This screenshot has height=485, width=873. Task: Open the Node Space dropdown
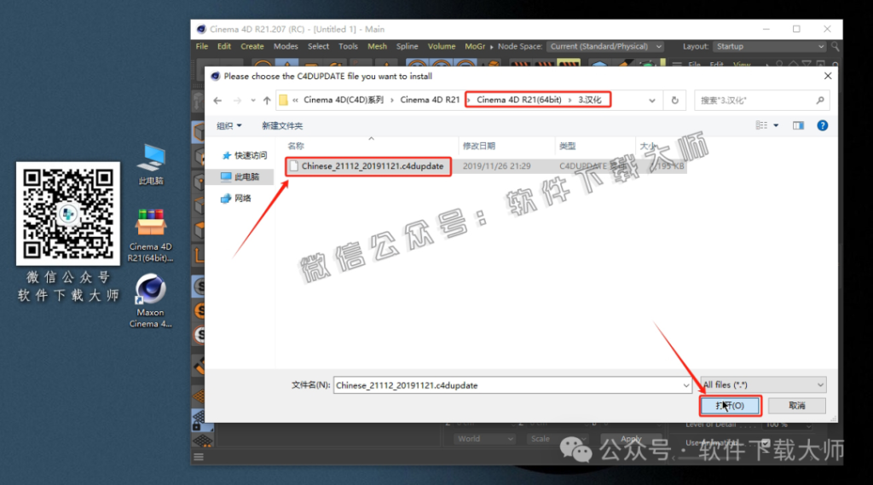pyautogui.click(x=605, y=46)
